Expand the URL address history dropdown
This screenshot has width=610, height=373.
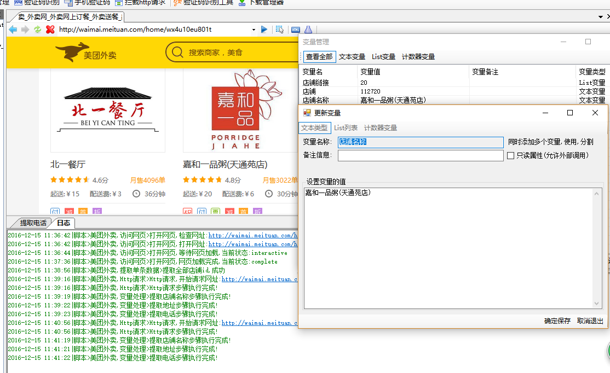point(254,30)
